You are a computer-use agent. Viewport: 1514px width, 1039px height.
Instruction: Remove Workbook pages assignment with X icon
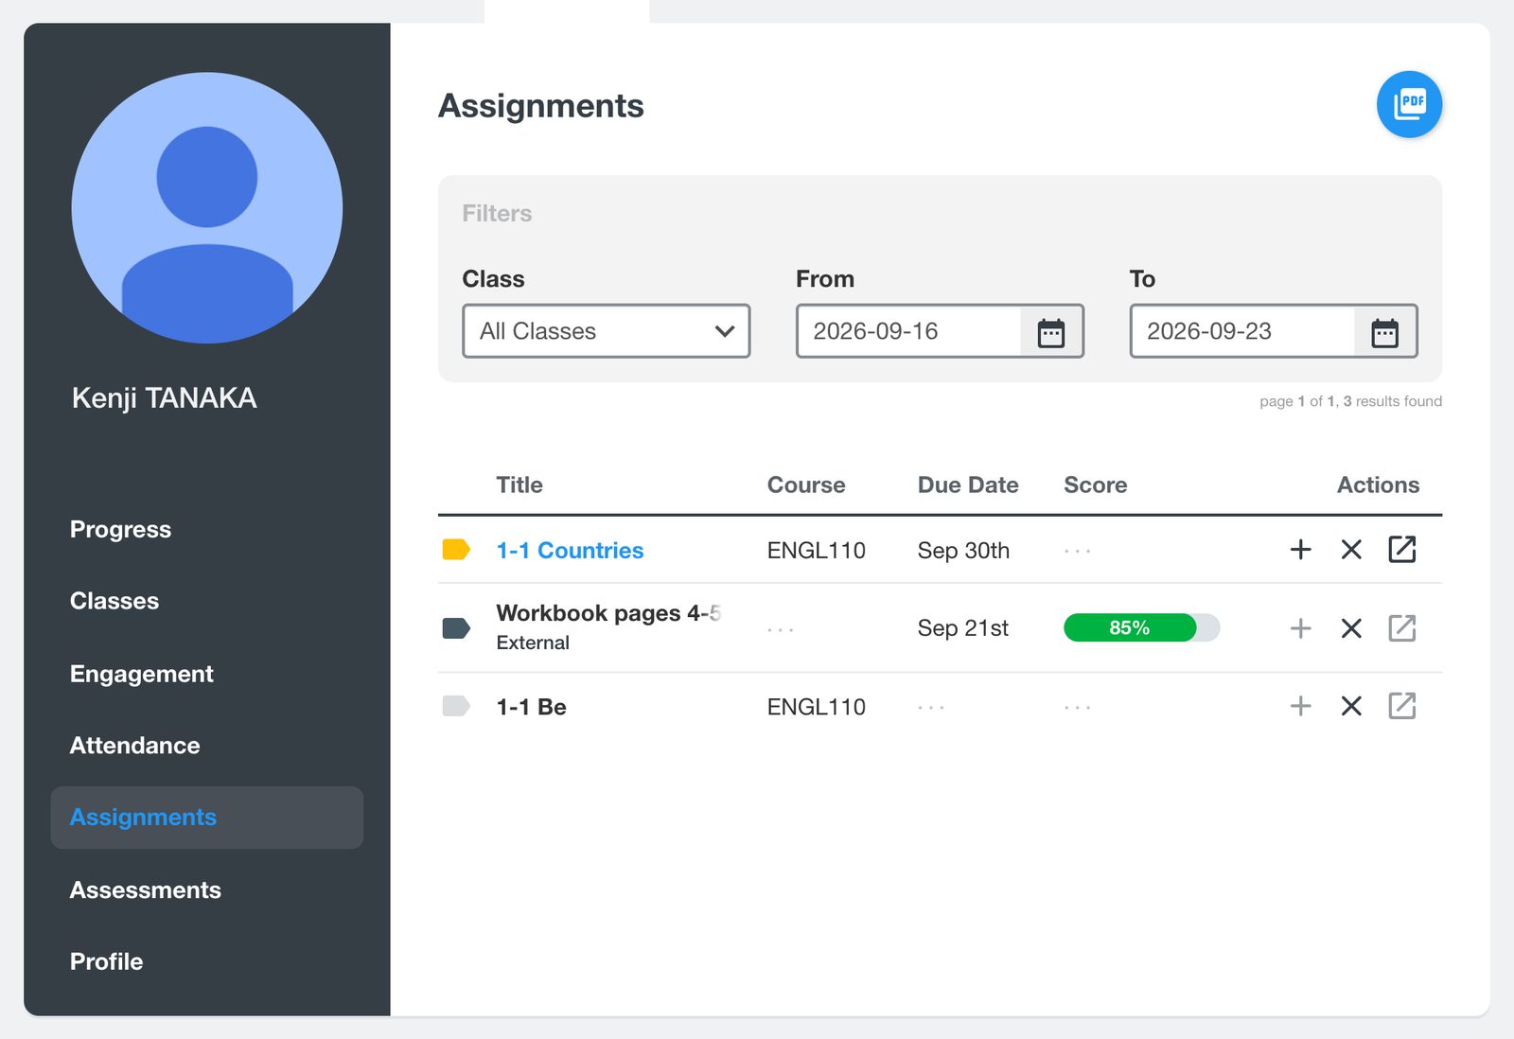[x=1351, y=628]
